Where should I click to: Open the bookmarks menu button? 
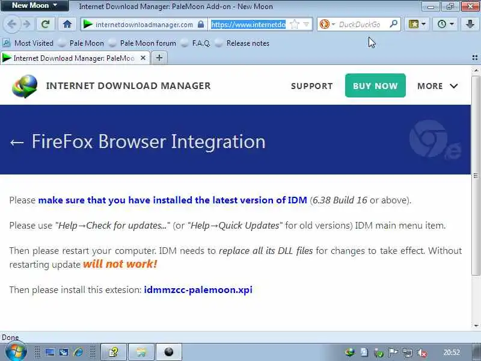417,24
